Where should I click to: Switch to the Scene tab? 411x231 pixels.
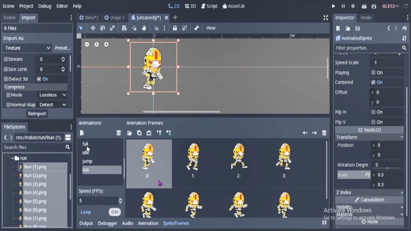pos(10,18)
